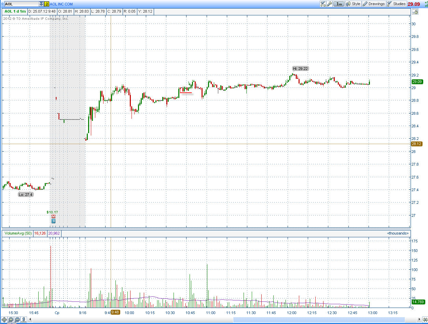Click the $10.17 label above event icons
This screenshot has height=324, width=428.
[52, 212]
